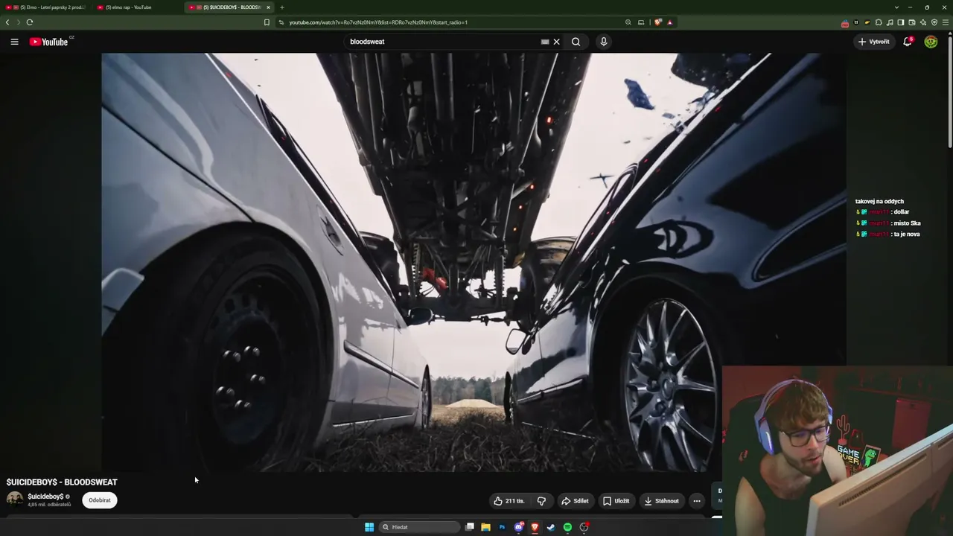This screenshot has height=536, width=953.
Task: Download the video with Stáhnout
Action: (x=661, y=501)
